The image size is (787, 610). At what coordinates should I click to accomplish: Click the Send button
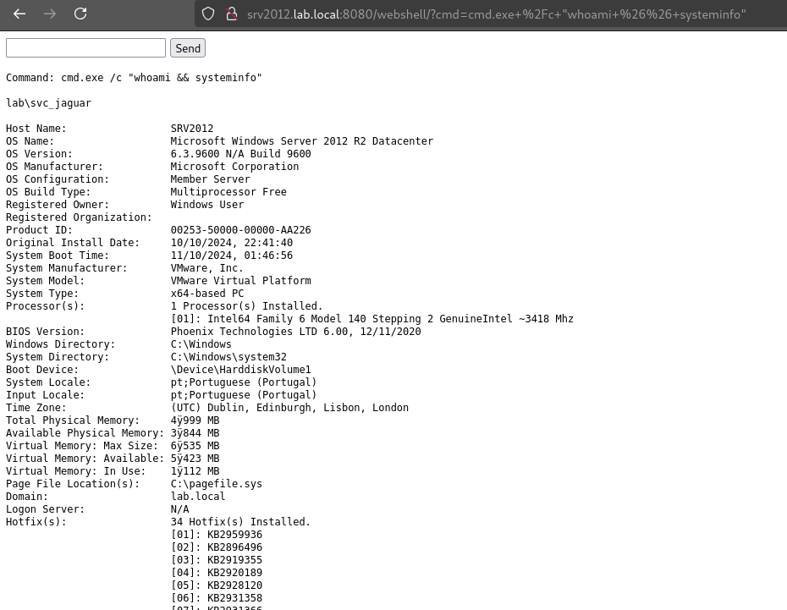click(x=188, y=48)
